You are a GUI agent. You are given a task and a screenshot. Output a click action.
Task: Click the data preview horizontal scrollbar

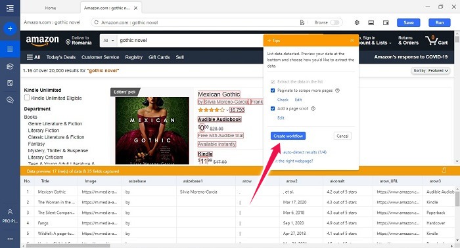68,245
